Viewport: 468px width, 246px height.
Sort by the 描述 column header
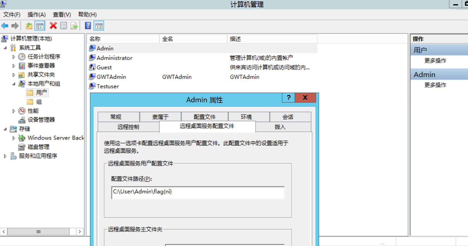[272, 39]
